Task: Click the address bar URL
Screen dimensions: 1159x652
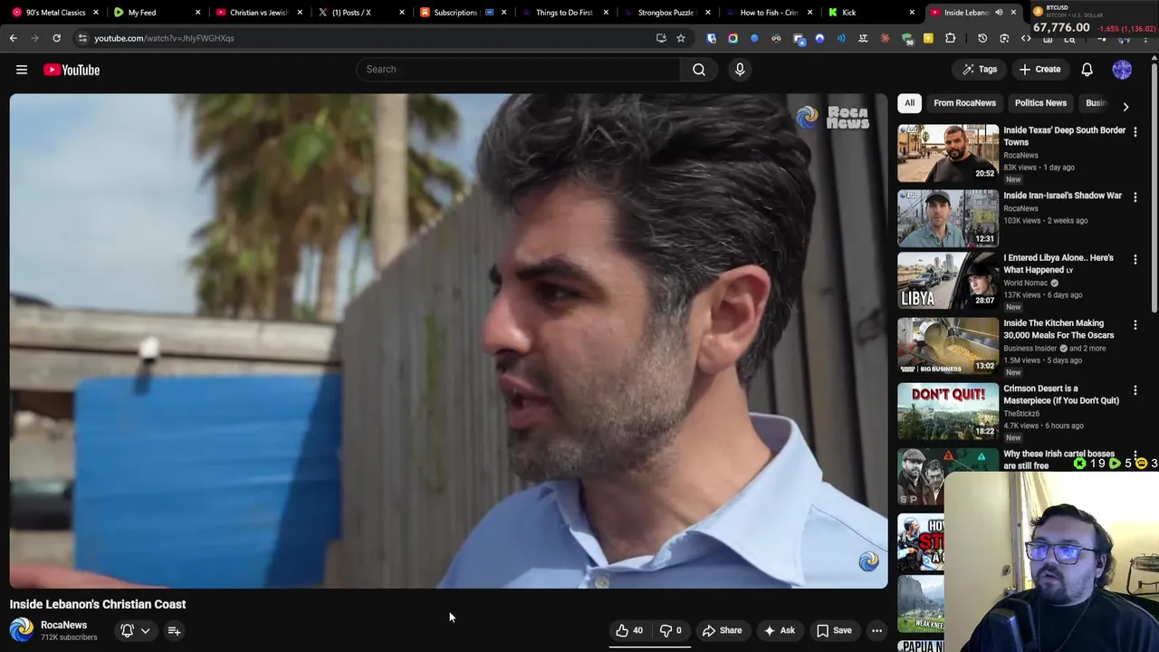Action: [x=164, y=38]
